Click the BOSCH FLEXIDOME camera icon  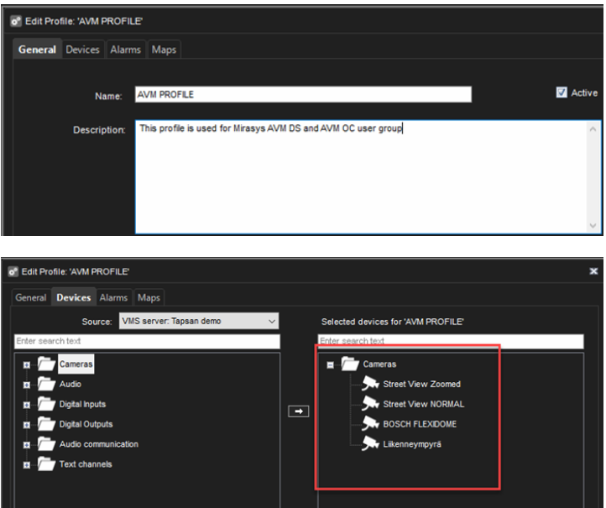pyautogui.click(x=370, y=424)
